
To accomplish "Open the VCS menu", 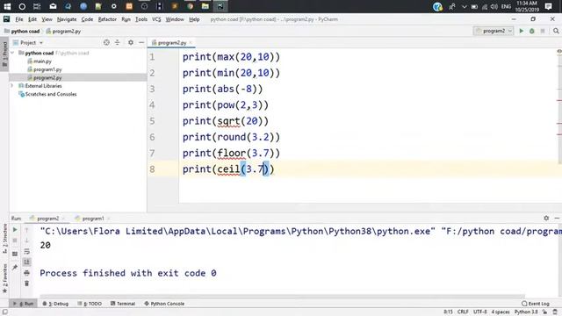I will pyautogui.click(x=156, y=19).
